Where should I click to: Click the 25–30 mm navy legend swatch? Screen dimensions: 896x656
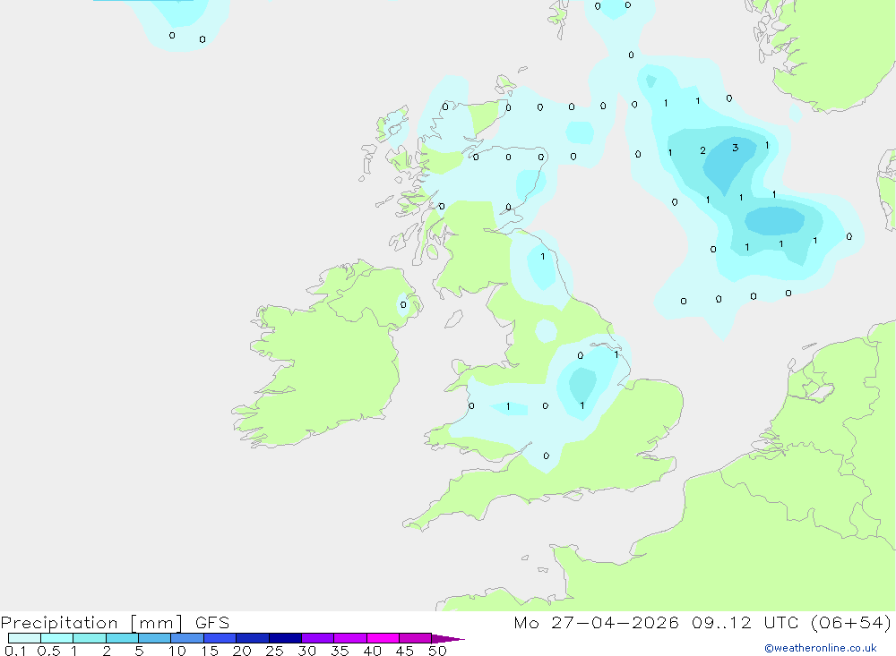pos(285,638)
